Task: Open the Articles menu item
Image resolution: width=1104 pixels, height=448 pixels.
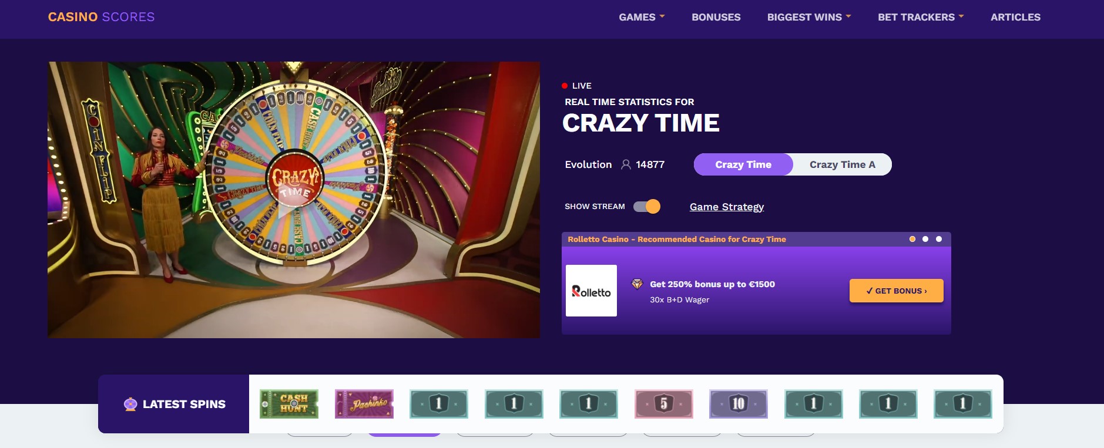Action: tap(1015, 17)
